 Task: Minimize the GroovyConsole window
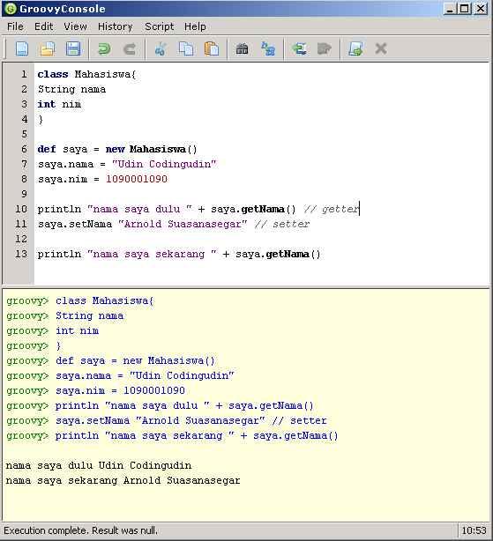[x=450, y=8]
